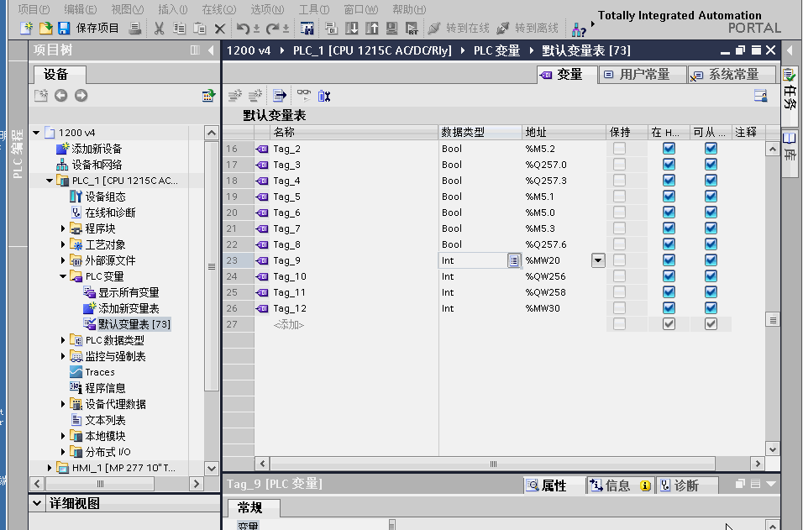Click the undo arrow icon
This screenshot has height=530, width=803.
coord(243,29)
